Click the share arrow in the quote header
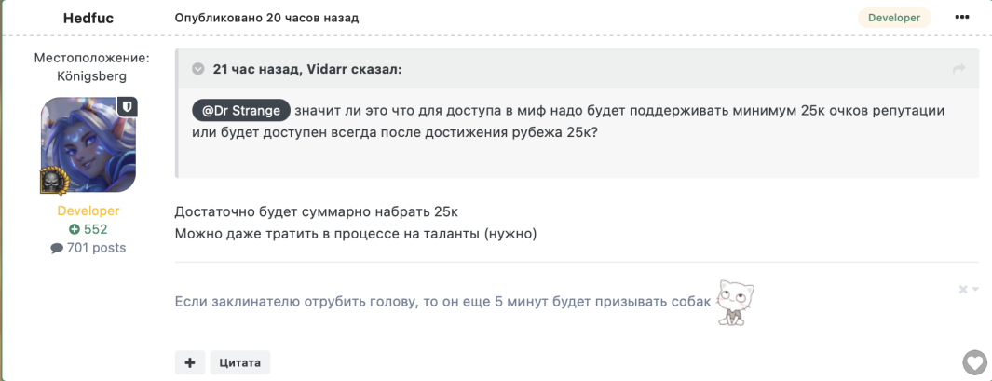 tap(959, 68)
